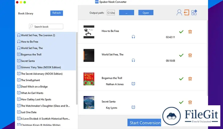Start Conversion of the listed books
Image resolution: width=223 pixels, height=129 pixels.
click(x=144, y=122)
